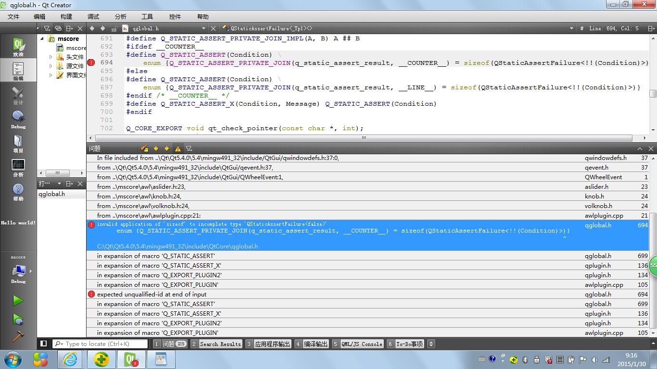Open the Projects mode (项目)
Image resolution: width=657 pixels, height=369 pixels.
(18, 143)
